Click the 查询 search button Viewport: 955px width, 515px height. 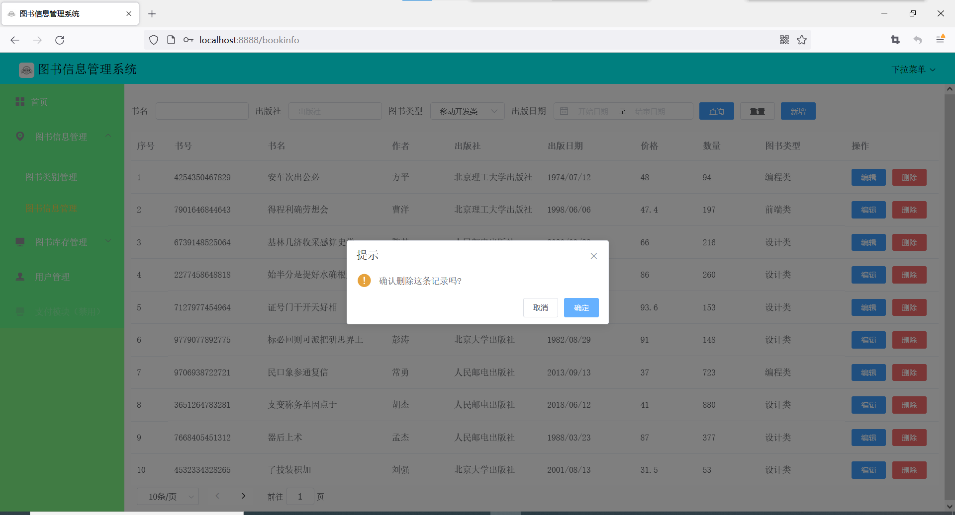(x=716, y=111)
